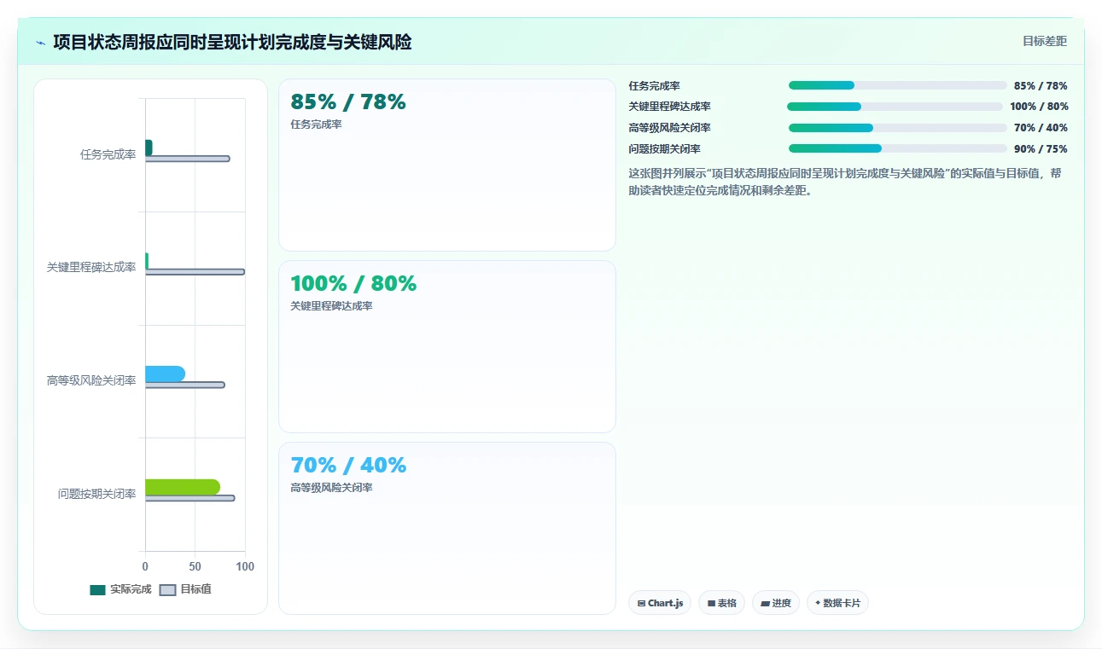Open the 数据卡片 tag
This screenshot has width=1102, height=649.
[x=837, y=603]
